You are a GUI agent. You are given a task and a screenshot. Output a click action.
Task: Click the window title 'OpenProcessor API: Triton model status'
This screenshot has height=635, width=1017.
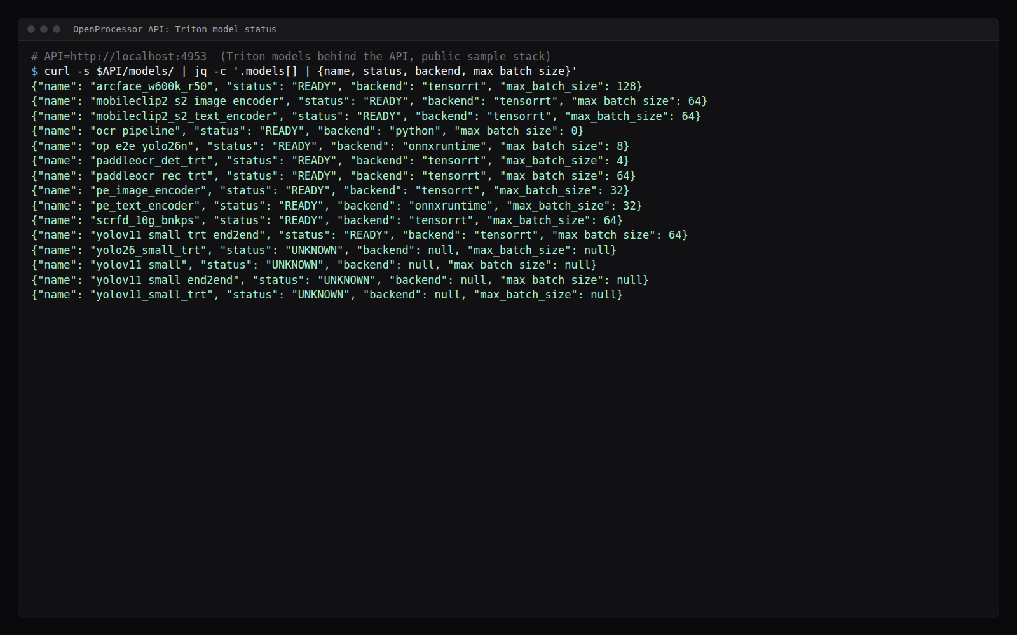click(174, 29)
